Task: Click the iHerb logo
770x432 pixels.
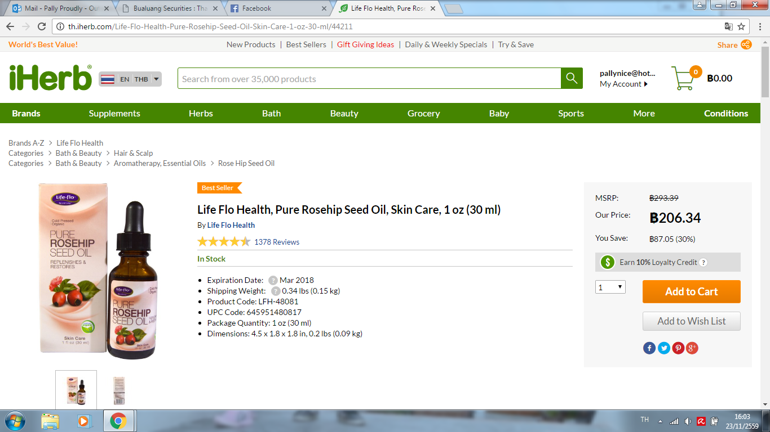Action: point(50,78)
